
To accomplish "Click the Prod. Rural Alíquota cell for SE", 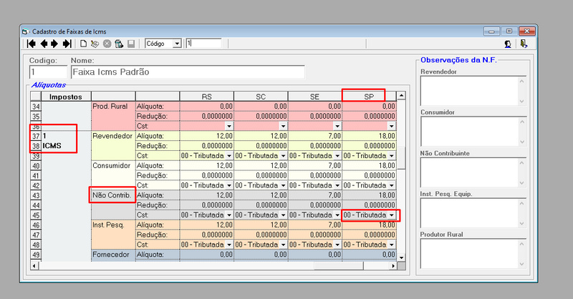I will [315, 107].
